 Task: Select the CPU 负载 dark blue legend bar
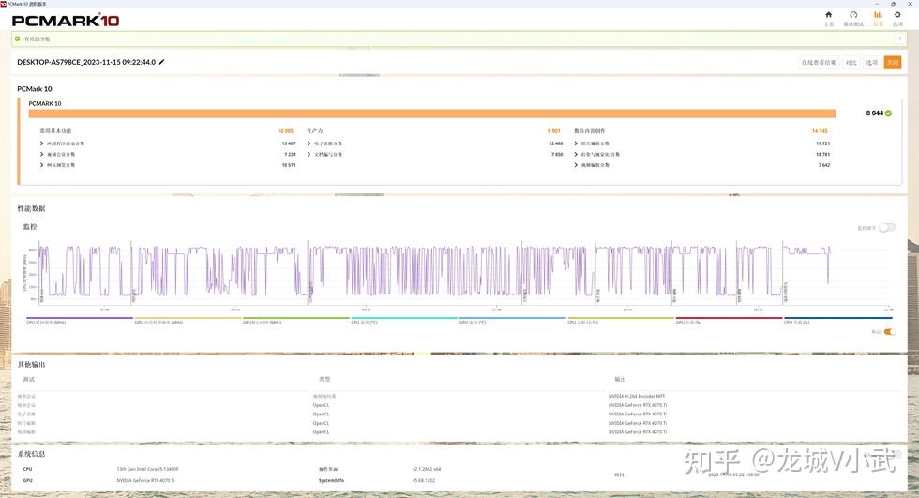838,320
